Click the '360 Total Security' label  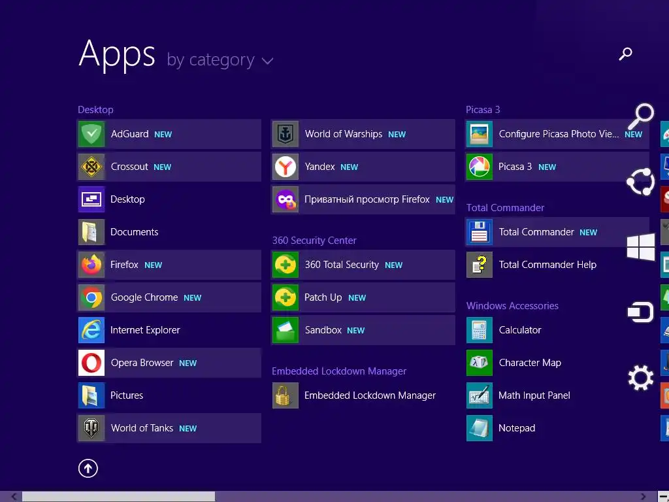[x=342, y=265]
